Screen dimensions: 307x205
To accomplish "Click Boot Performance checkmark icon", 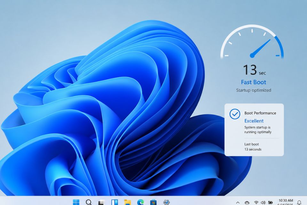I will pos(235,114).
